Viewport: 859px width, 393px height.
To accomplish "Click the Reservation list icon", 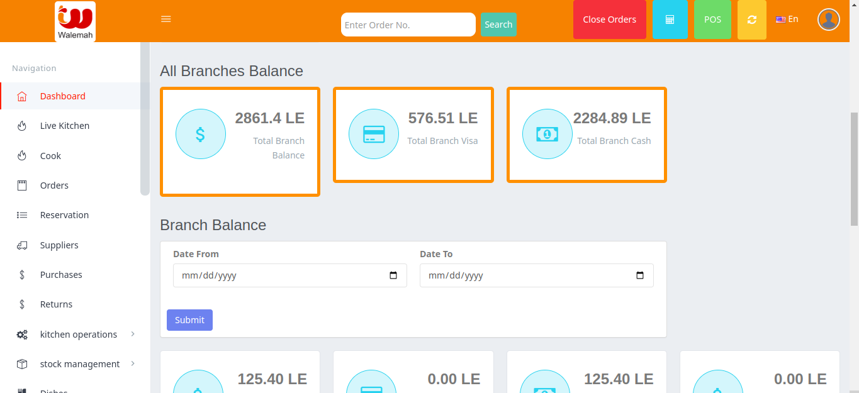I will point(22,215).
